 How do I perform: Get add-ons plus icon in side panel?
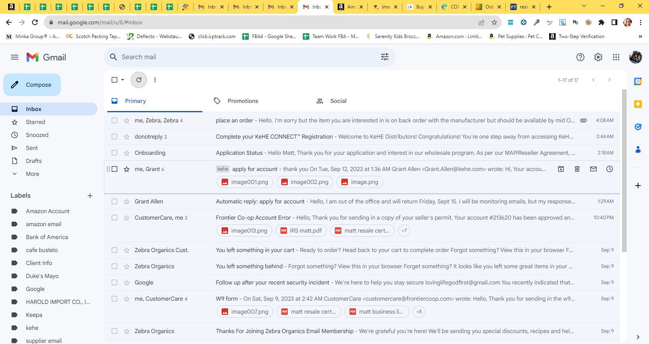pyautogui.click(x=638, y=186)
